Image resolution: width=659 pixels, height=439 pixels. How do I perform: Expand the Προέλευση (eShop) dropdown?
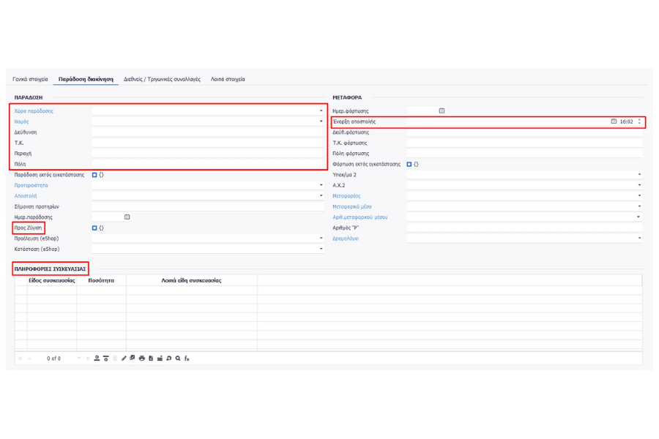click(x=321, y=239)
